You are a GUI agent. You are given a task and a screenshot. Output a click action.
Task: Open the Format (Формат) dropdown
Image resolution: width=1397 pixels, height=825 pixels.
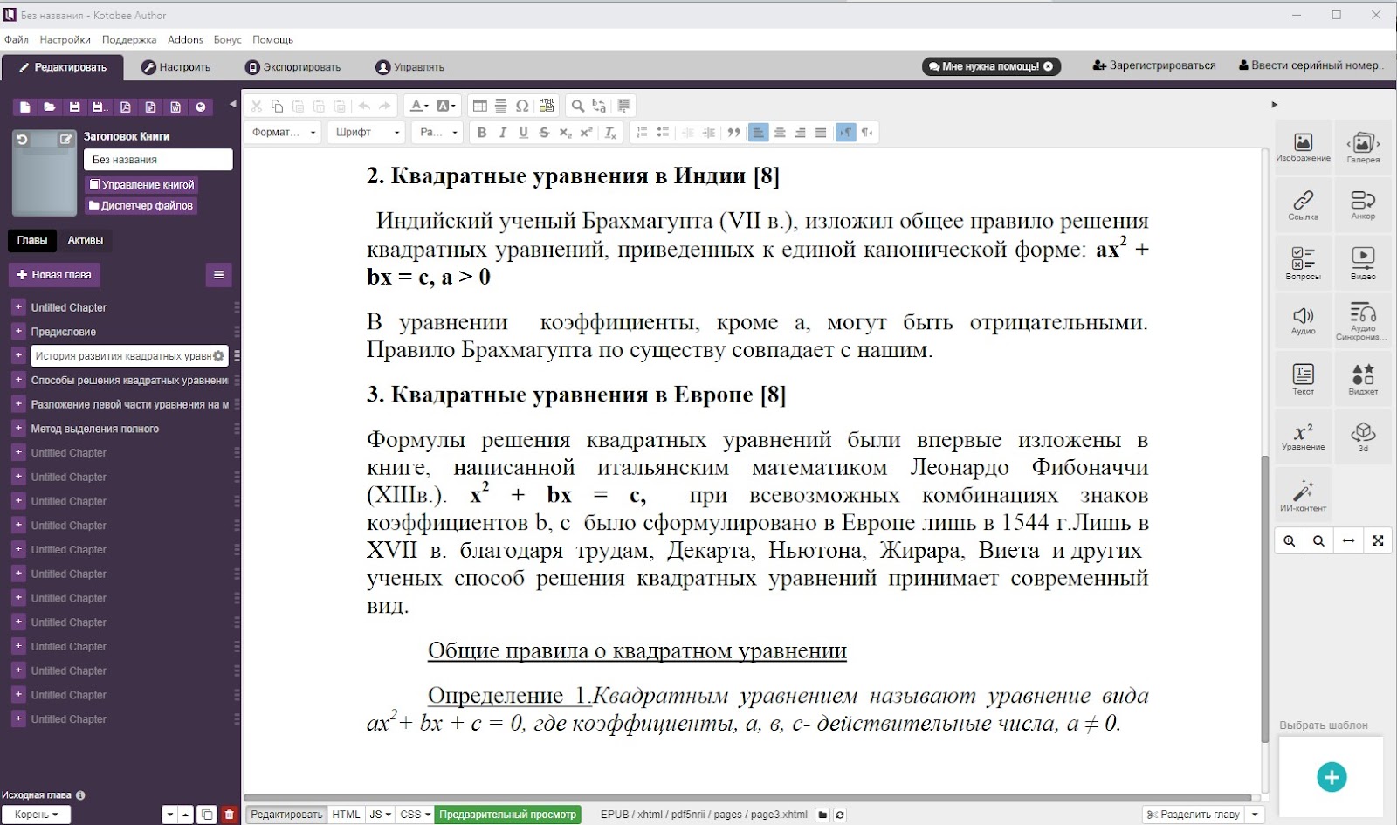click(x=285, y=133)
